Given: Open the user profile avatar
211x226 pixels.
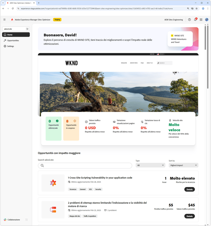Looking at the screenshot, I should (x=207, y=20).
